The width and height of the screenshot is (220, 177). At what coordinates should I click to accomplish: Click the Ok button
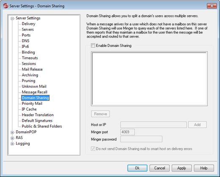137,168
